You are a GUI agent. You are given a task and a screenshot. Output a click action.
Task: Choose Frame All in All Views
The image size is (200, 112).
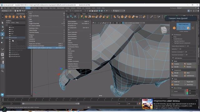click(47, 44)
